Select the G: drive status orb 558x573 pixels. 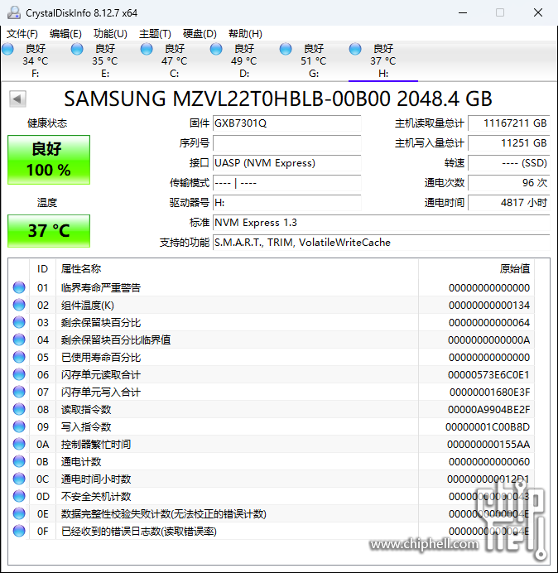[286, 49]
